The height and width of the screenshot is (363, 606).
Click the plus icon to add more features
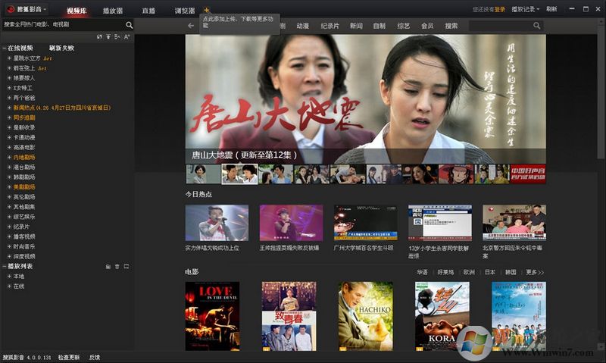(x=207, y=10)
